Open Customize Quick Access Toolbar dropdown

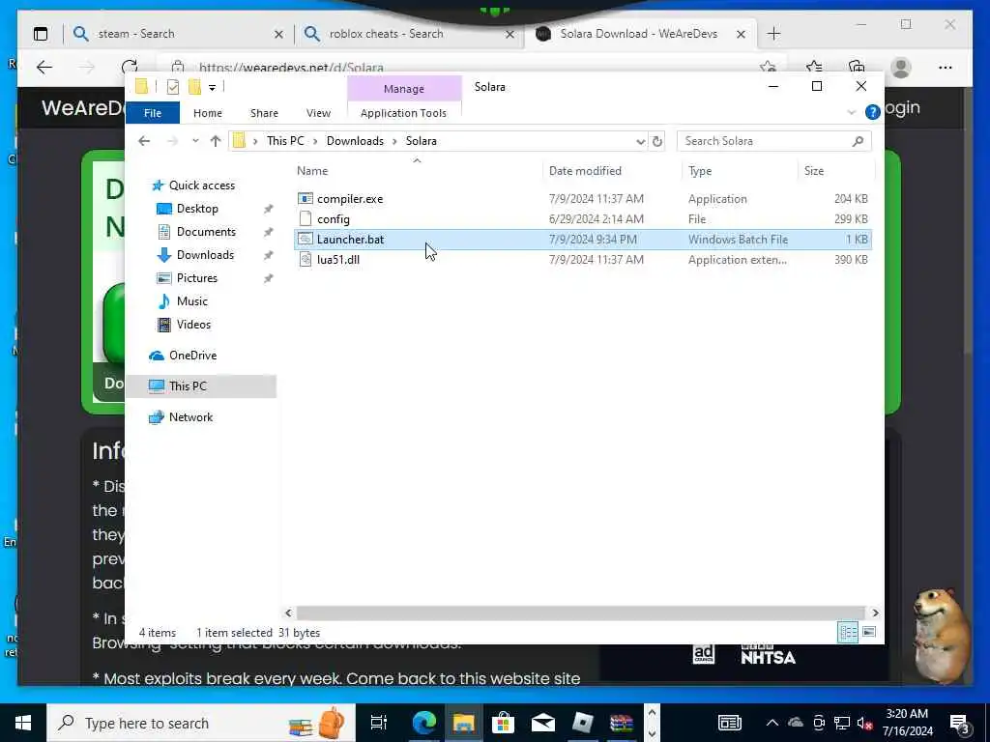212,88
